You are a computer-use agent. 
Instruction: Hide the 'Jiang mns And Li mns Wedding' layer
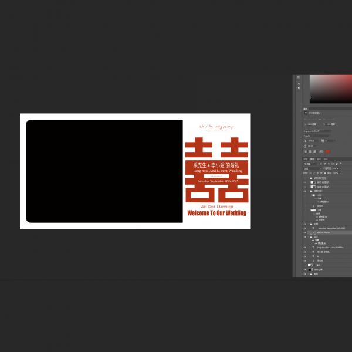point(304,247)
